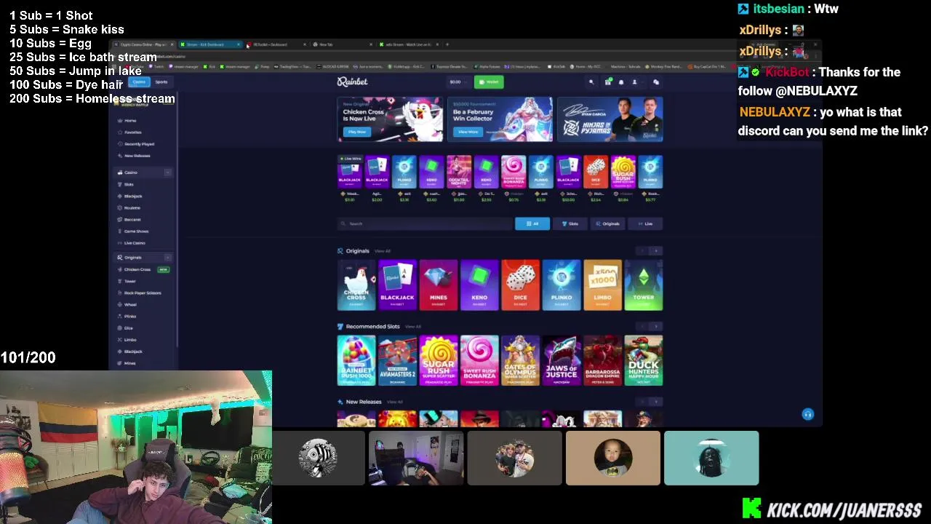This screenshot has height=524, width=931.
Task: Open Sugar Rush slot tile
Action: (x=438, y=360)
